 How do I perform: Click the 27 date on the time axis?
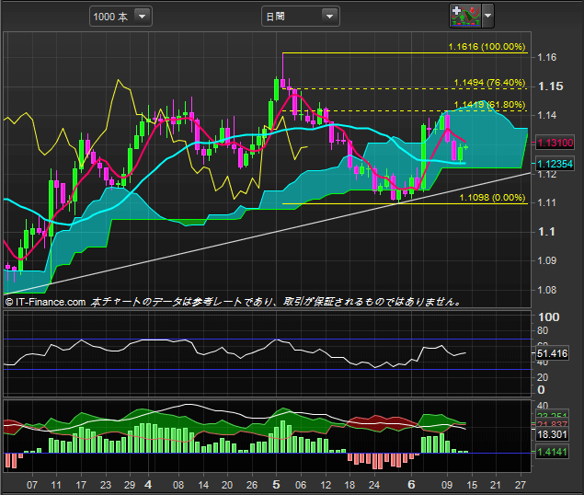[521, 485]
